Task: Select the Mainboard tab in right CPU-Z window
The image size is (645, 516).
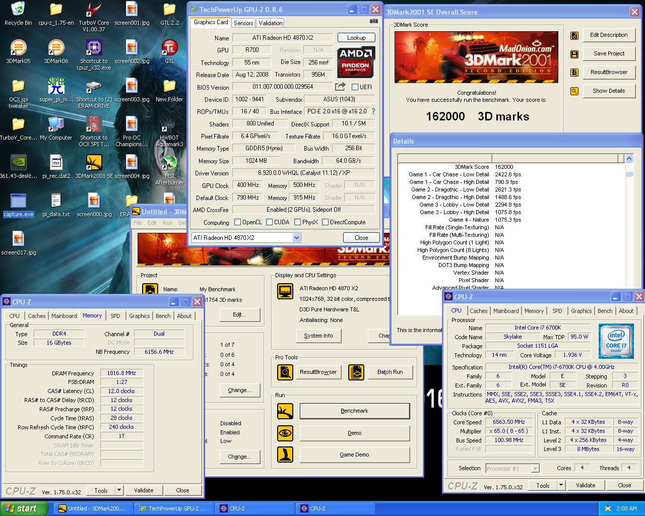Action: 506,311
